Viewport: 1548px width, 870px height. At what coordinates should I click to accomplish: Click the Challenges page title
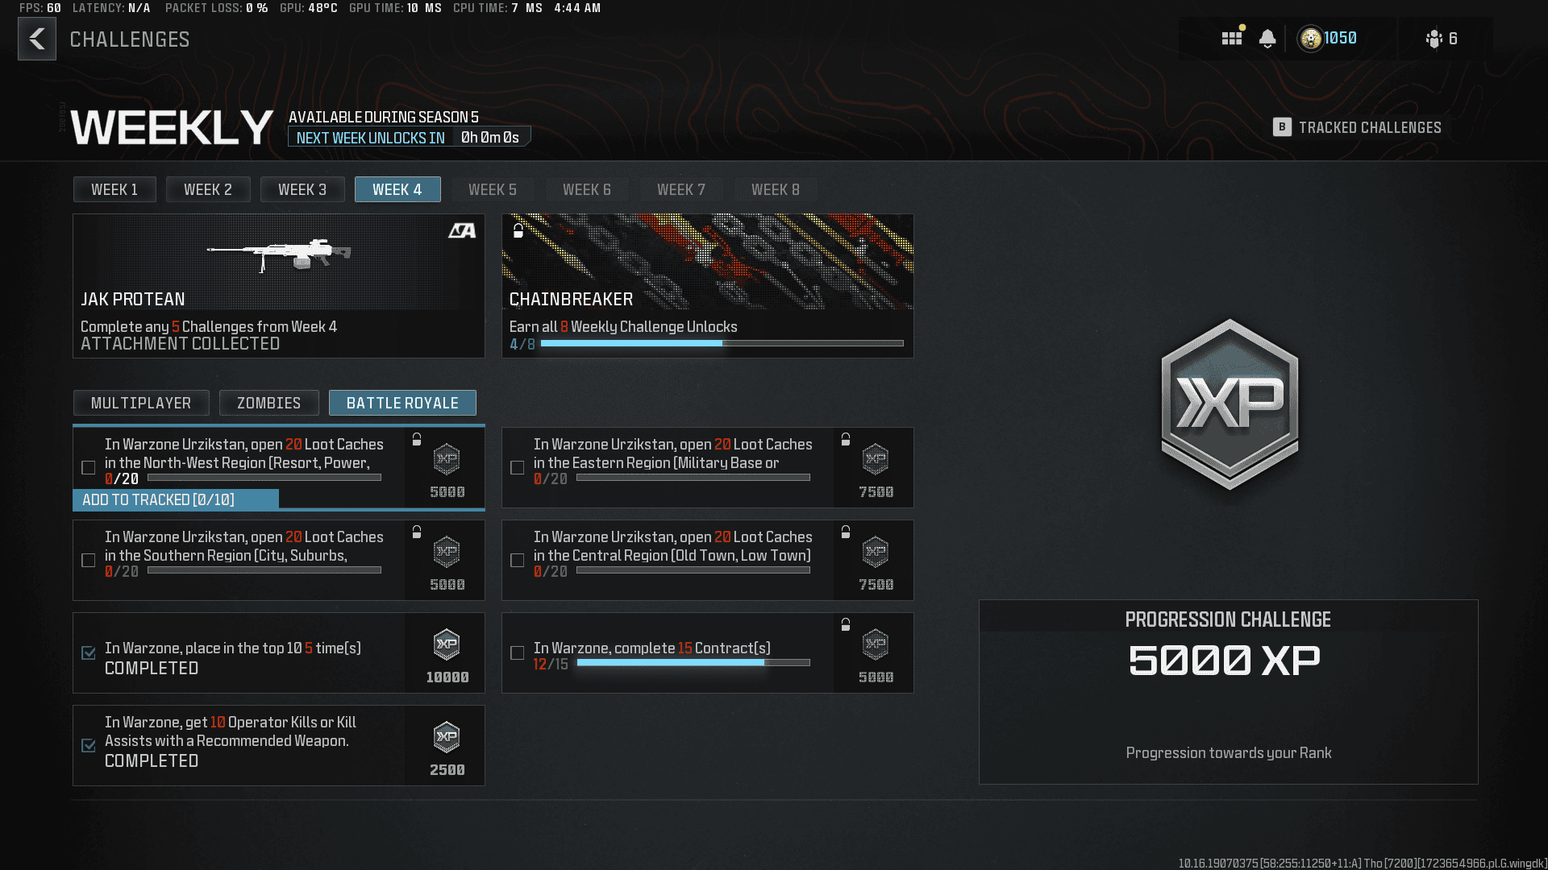coord(130,39)
